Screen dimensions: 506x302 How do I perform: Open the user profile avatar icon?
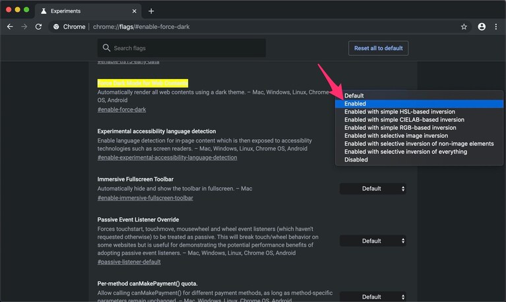coord(482,27)
